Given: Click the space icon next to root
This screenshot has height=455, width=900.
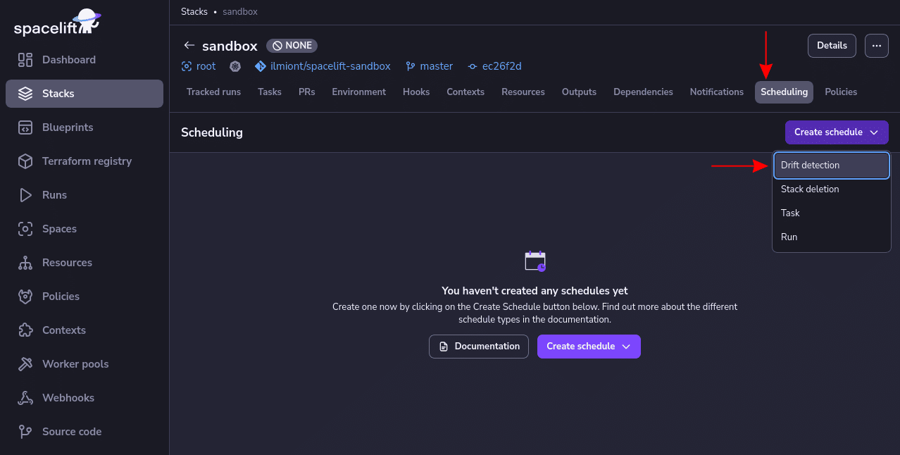Looking at the screenshot, I should (x=187, y=66).
